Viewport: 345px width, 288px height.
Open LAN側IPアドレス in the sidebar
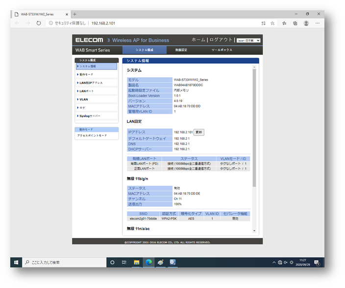(x=97, y=83)
